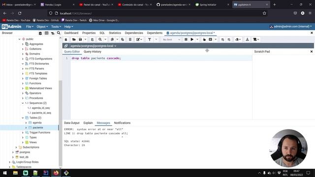Stop the running query with the square icon
Image resolution: width=315 pixels, height=177 pixels.
tap(186, 39)
